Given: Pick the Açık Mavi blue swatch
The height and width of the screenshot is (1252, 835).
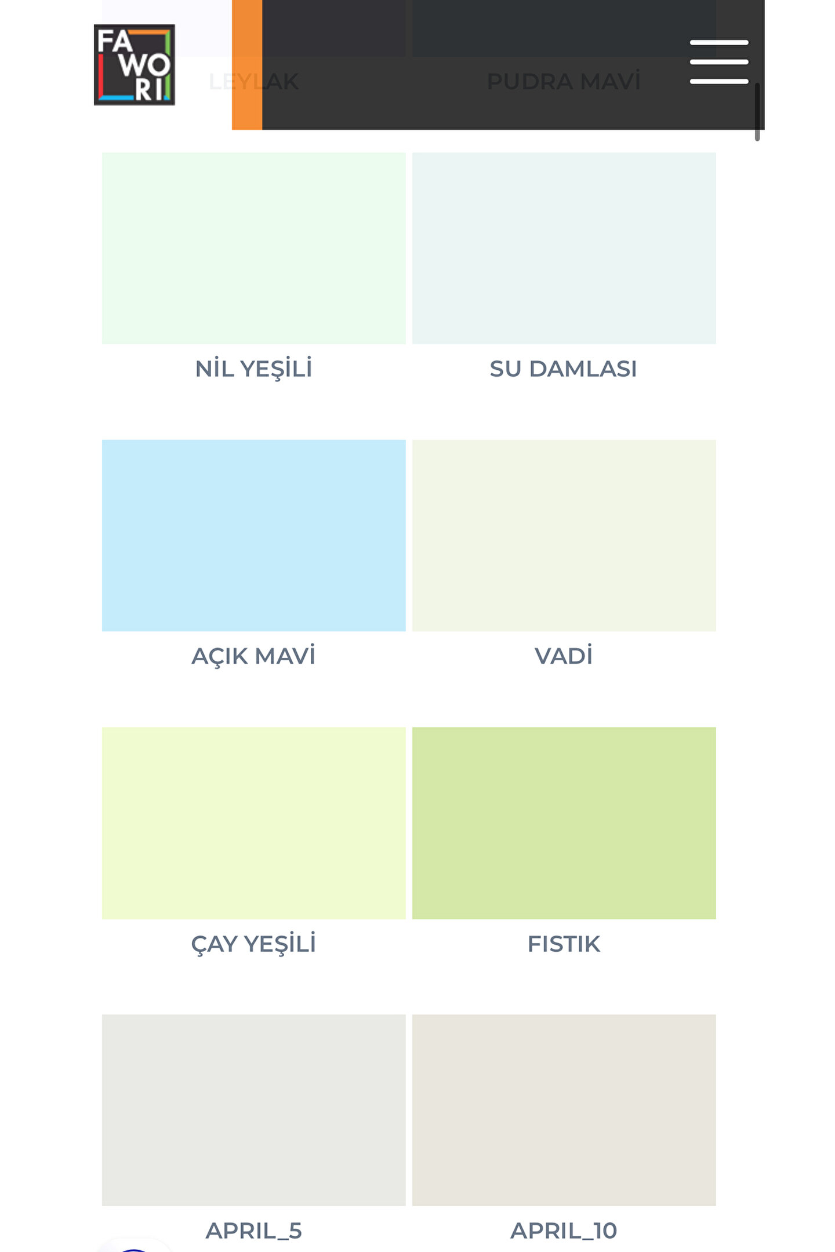Looking at the screenshot, I should click(x=253, y=536).
